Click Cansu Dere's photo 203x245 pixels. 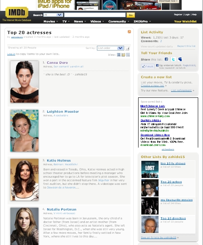(24, 82)
